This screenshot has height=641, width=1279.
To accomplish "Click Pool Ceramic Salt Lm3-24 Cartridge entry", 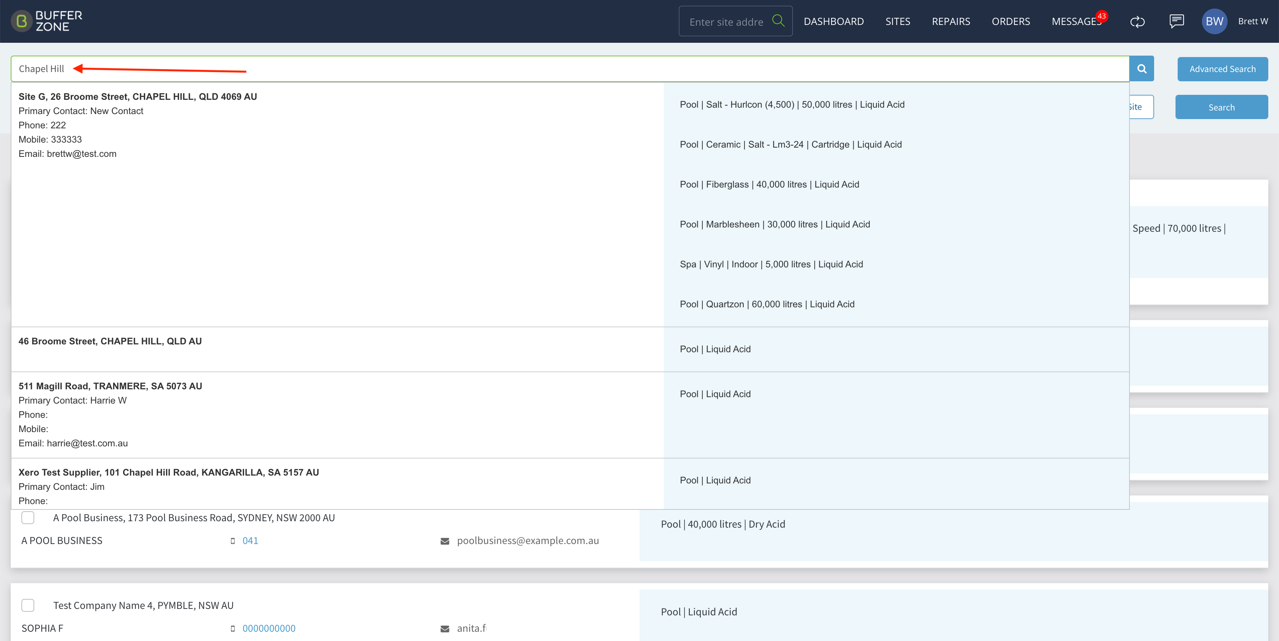I will pos(790,144).
